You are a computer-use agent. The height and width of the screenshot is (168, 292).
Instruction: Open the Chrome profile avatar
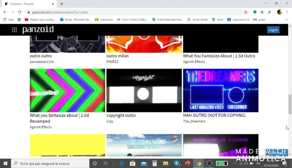(279, 12)
